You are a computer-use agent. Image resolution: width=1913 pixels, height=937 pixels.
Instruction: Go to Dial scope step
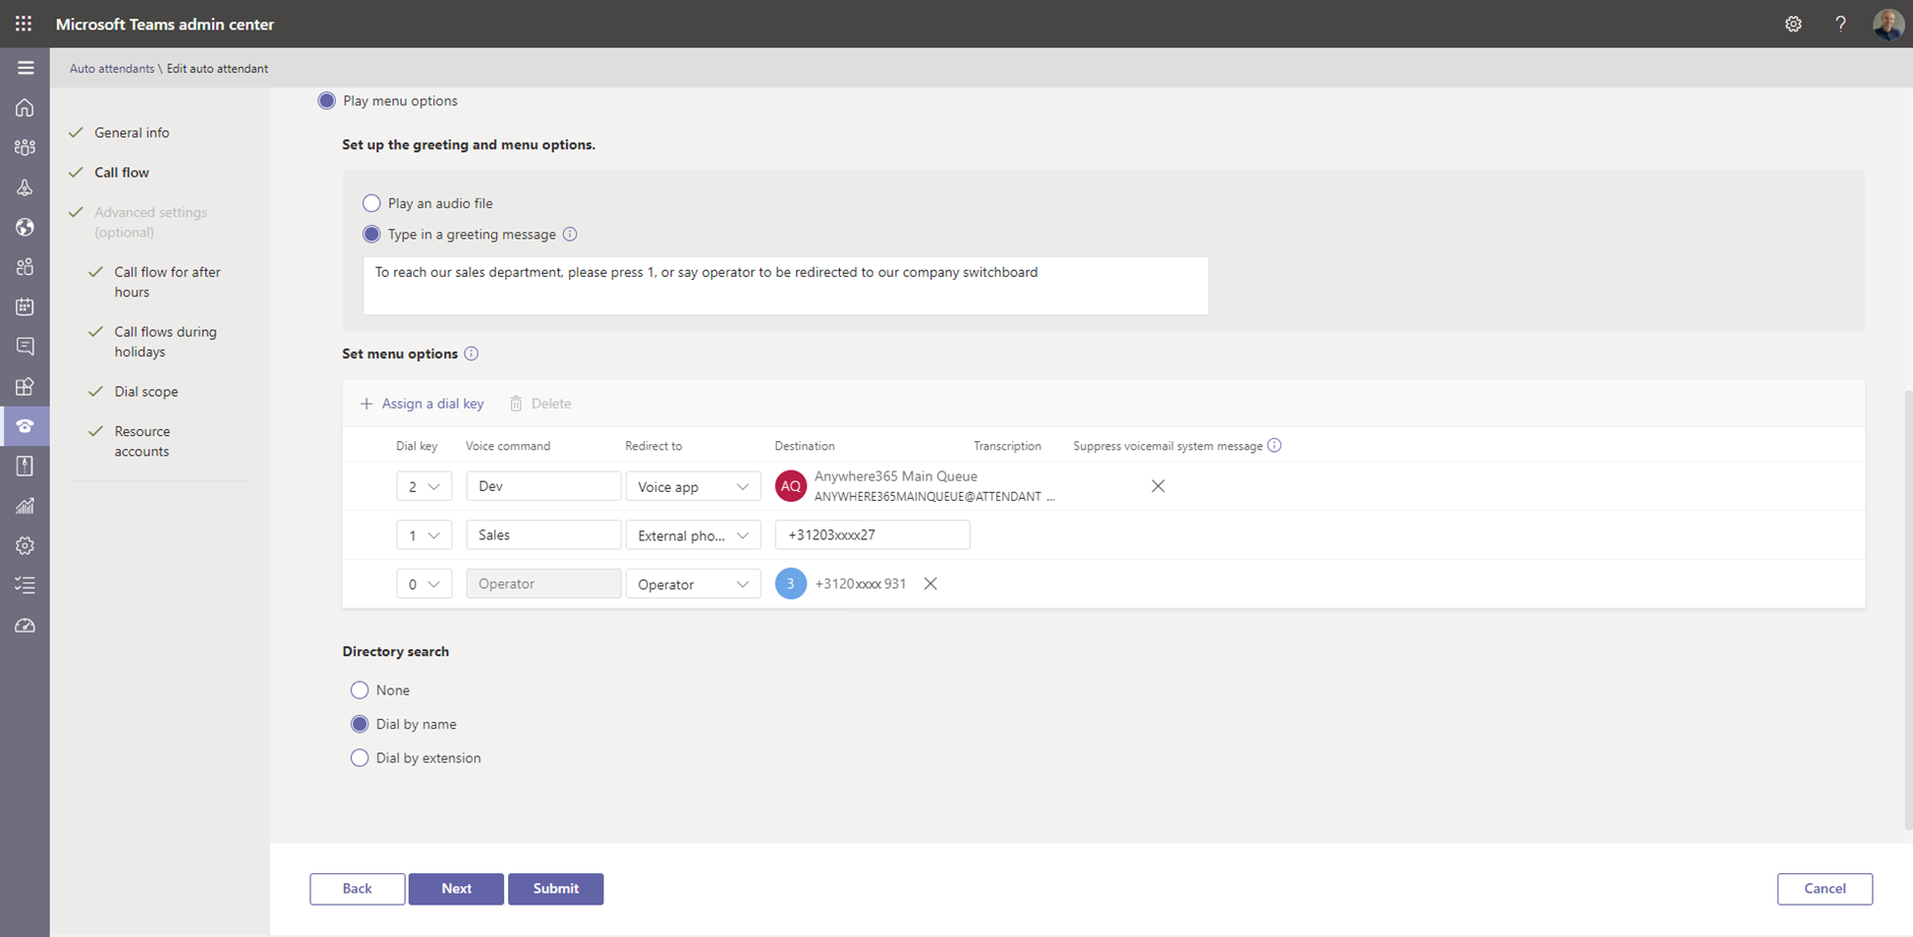tap(145, 391)
